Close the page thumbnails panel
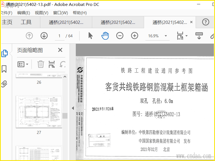 (x=60, y=50)
